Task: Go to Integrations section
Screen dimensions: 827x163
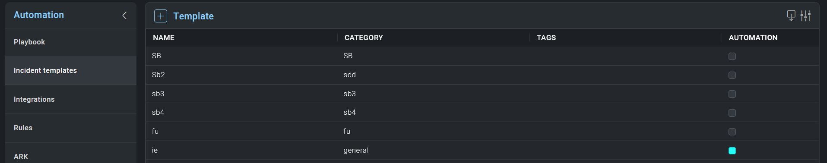Action: [x=71, y=100]
